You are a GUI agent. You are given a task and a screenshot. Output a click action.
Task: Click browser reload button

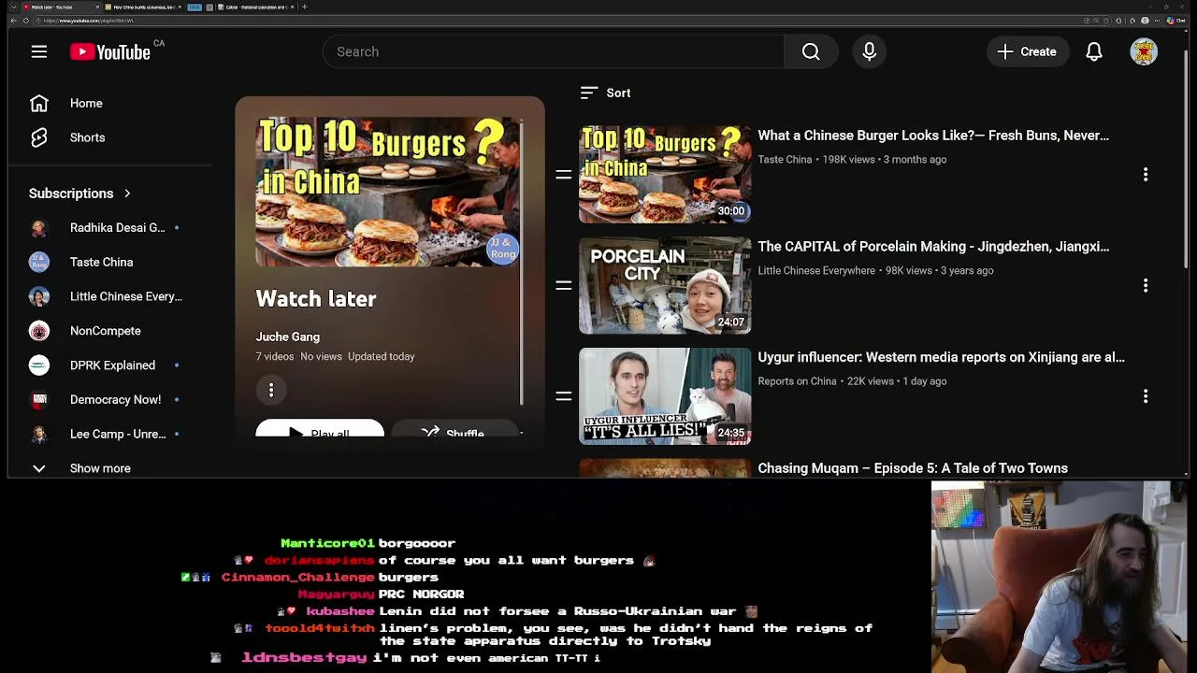[26, 20]
